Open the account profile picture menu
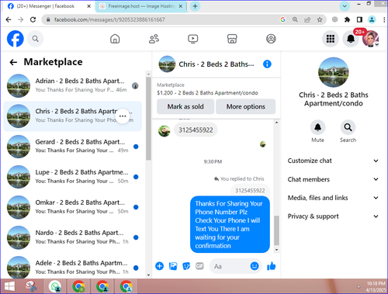Screen dimensions: 388x294 370,39
